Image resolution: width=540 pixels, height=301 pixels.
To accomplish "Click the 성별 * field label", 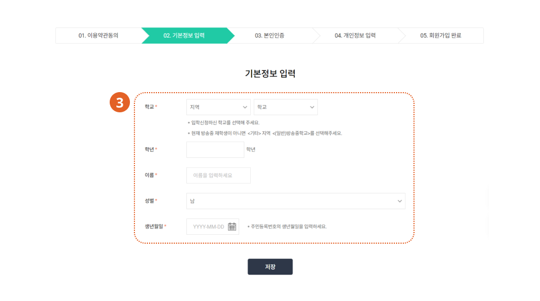I will coord(151,201).
